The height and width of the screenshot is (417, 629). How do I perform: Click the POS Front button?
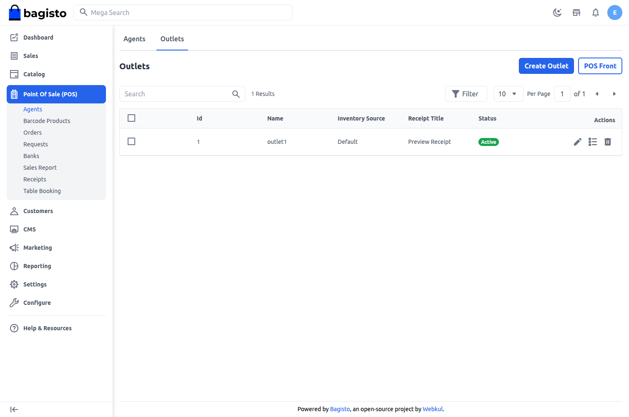click(x=600, y=66)
